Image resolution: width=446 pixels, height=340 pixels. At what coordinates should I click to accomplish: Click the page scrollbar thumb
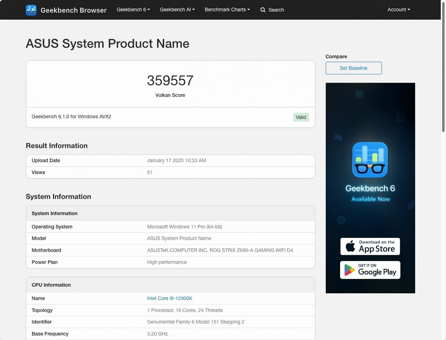coord(443,66)
